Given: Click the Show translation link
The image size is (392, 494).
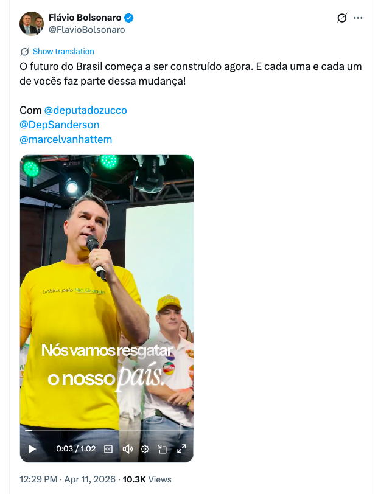Looking at the screenshot, I should point(63,52).
